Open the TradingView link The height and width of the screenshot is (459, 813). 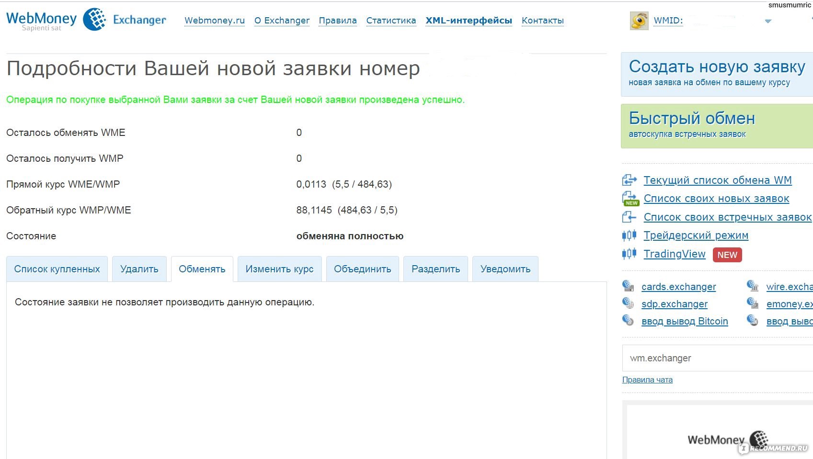point(675,254)
